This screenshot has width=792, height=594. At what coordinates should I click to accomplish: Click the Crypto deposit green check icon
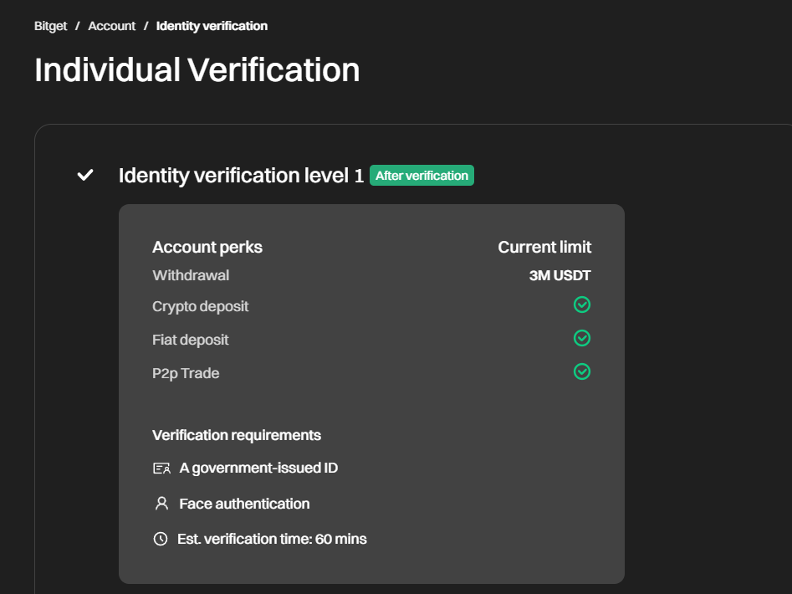tap(582, 305)
